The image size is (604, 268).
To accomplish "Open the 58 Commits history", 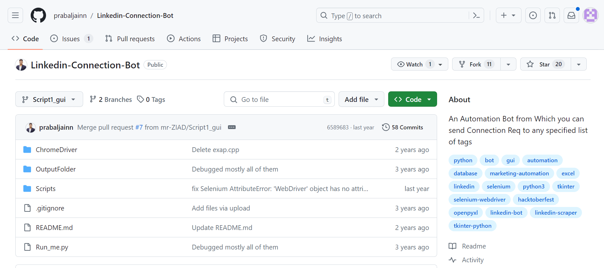I will pyautogui.click(x=403, y=127).
